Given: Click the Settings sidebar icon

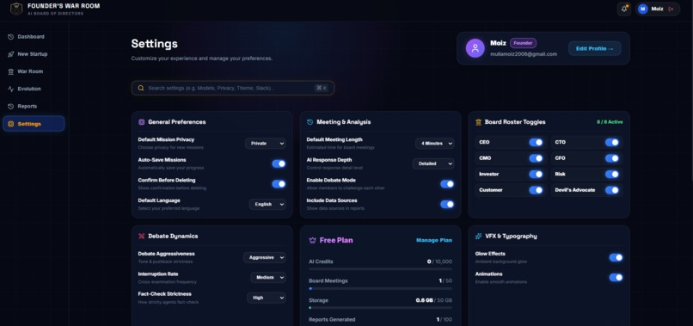Looking at the screenshot, I should pos(11,124).
